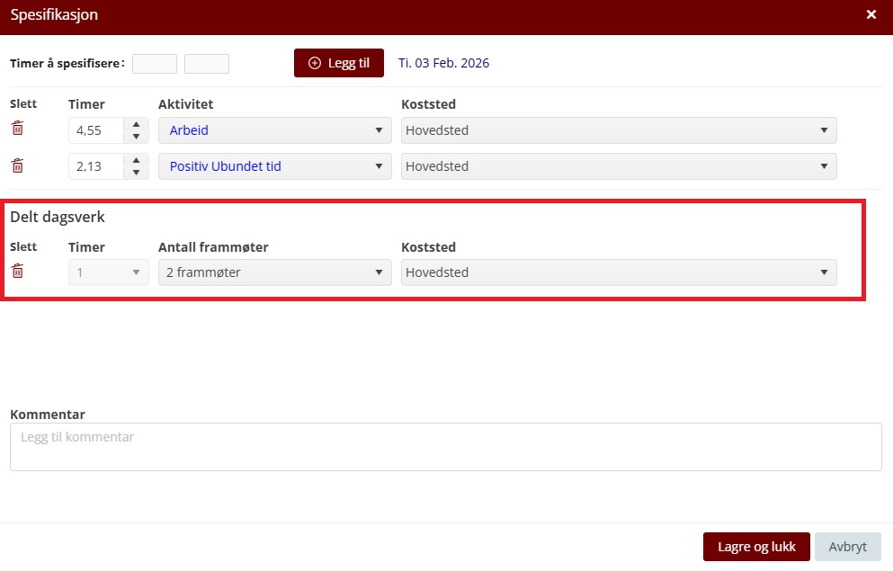Open the Positiv Ubundet tid activity dropdown
This screenshot has height=571, width=893.
(x=274, y=166)
